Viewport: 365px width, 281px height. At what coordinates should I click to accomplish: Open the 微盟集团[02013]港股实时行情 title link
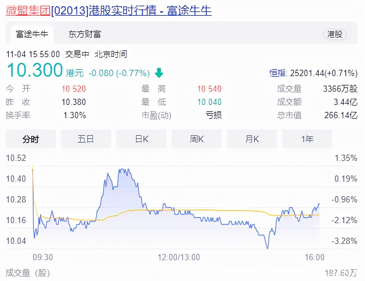(109, 10)
